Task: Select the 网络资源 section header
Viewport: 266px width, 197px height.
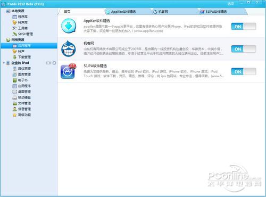Action: (15, 40)
